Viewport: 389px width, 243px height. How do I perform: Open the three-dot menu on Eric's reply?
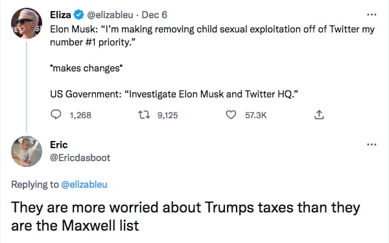[371, 144]
